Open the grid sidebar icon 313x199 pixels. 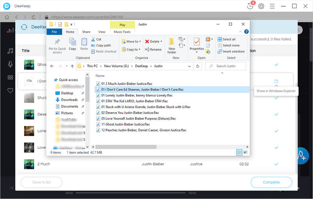click(x=10, y=77)
